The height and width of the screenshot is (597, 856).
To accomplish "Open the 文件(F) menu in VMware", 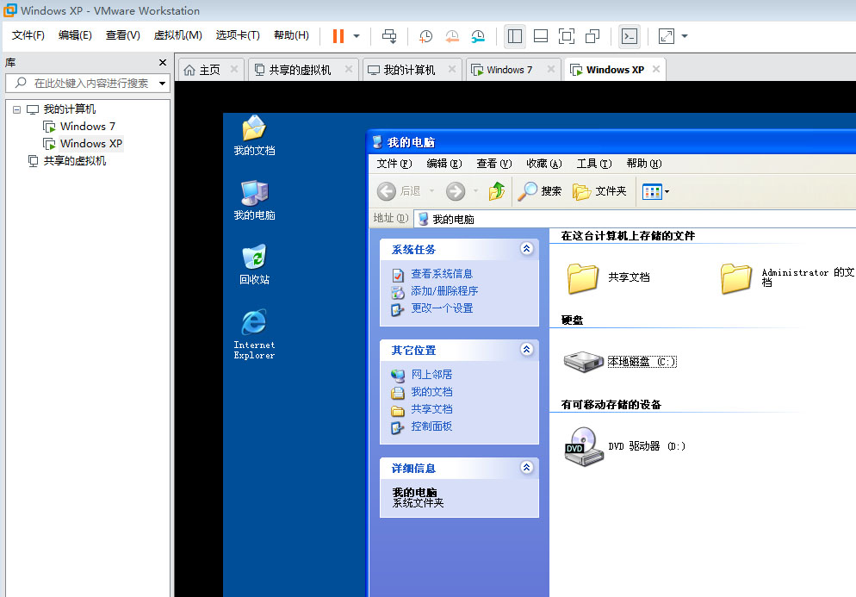I will [28, 35].
